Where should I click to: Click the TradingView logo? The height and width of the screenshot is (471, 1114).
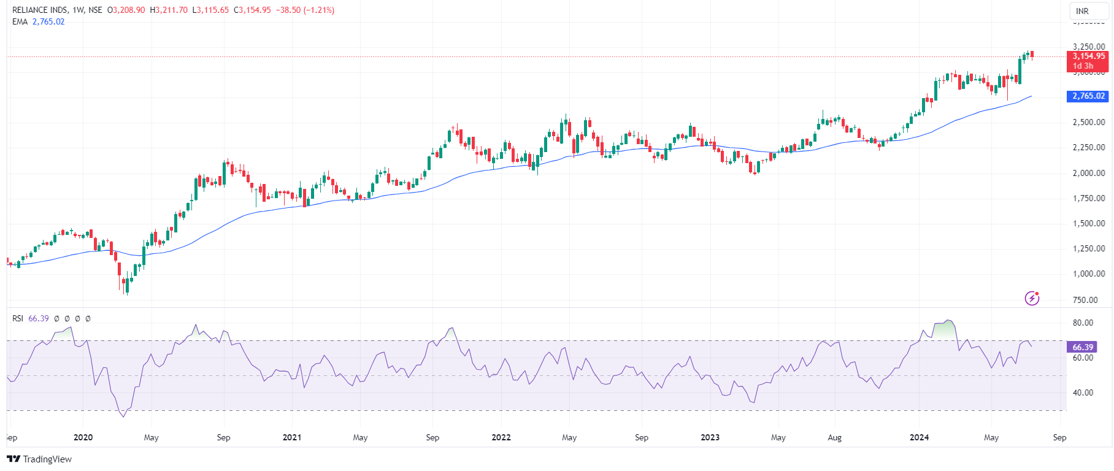[39, 459]
